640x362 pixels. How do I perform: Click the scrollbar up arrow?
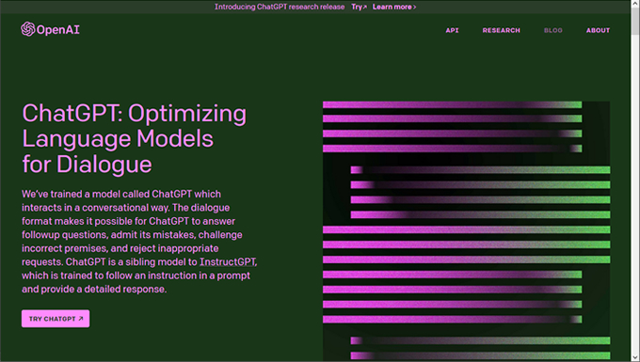635,3
